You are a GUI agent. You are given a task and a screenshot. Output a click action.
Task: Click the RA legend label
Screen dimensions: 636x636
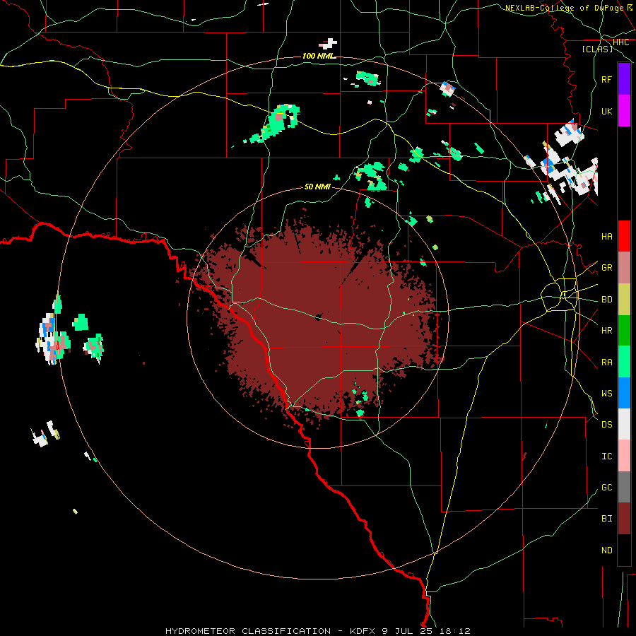pyautogui.click(x=607, y=363)
